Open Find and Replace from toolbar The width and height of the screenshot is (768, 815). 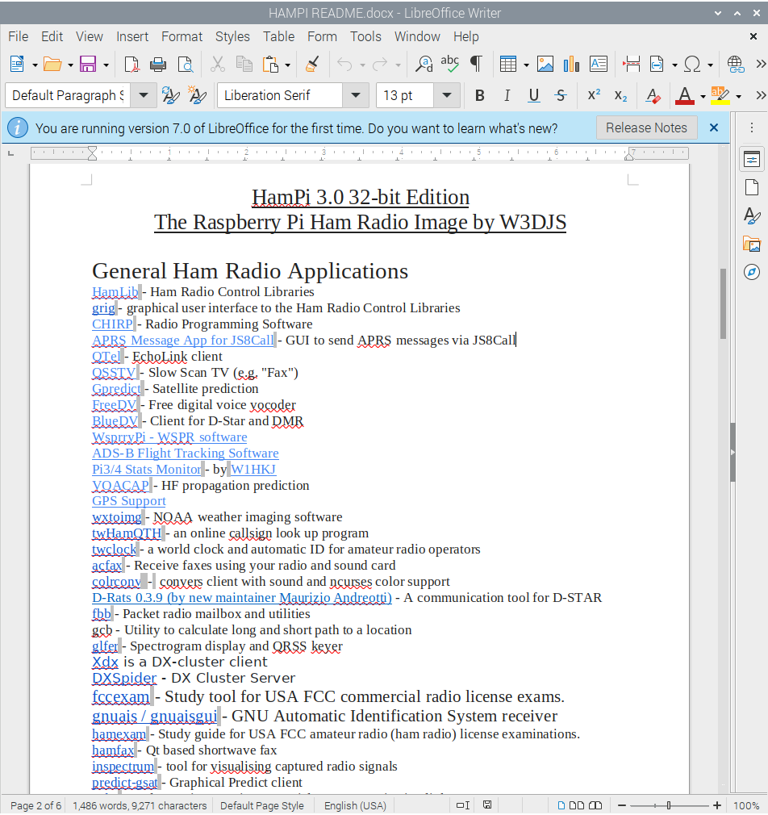point(424,65)
